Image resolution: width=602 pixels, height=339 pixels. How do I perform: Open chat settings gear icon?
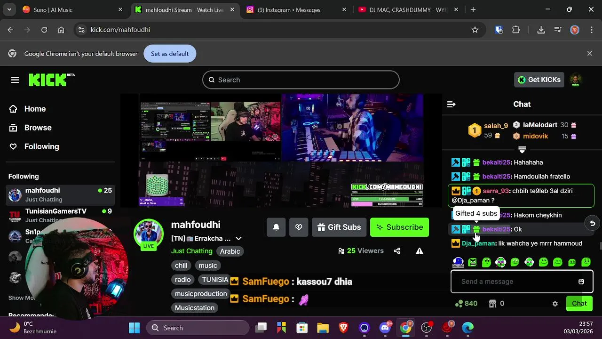point(555,304)
